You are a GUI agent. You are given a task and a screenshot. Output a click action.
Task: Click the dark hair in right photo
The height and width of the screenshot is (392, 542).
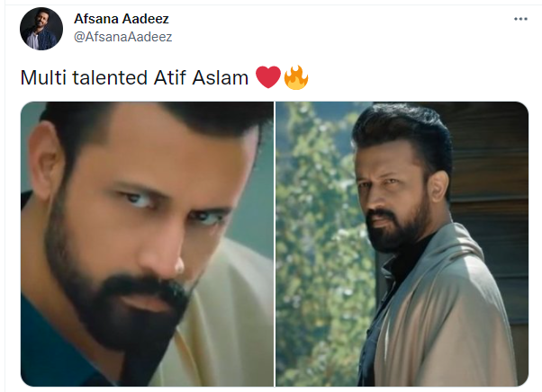tap(404, 131)
